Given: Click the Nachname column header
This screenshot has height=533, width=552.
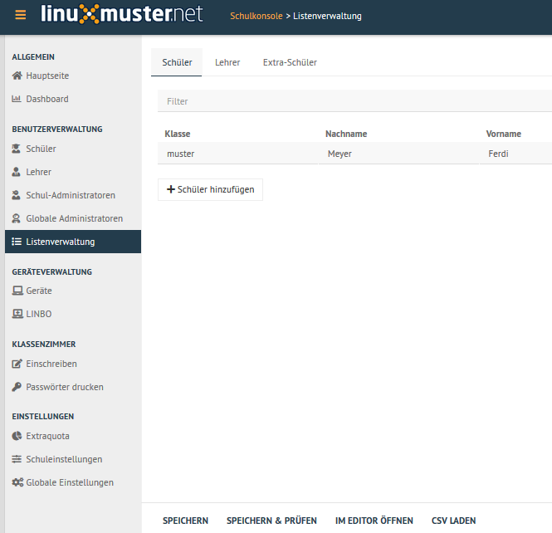Looking at the screenshot, I should pos(346,134).
